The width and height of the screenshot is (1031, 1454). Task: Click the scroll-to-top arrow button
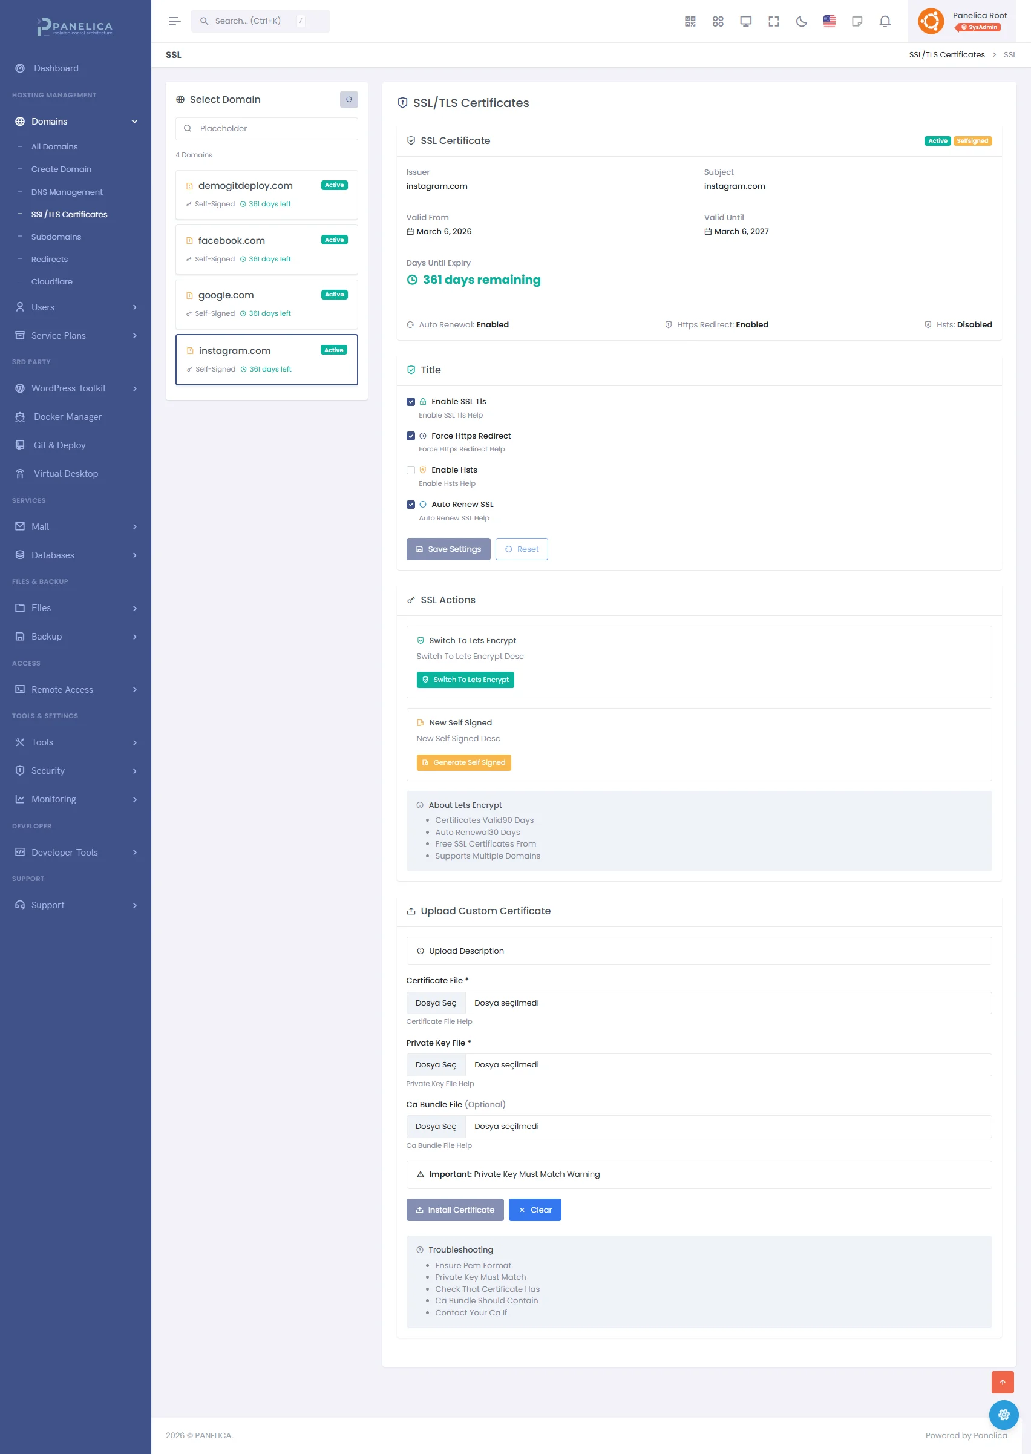tap(1003, 1382)
